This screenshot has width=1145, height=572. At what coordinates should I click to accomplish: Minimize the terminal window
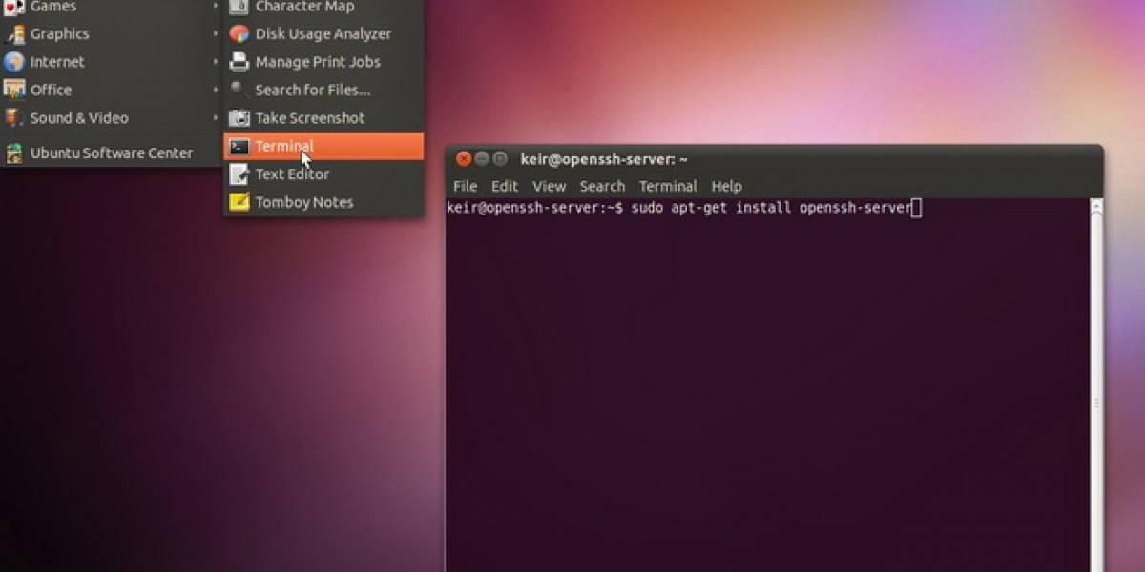pos(482,159)
